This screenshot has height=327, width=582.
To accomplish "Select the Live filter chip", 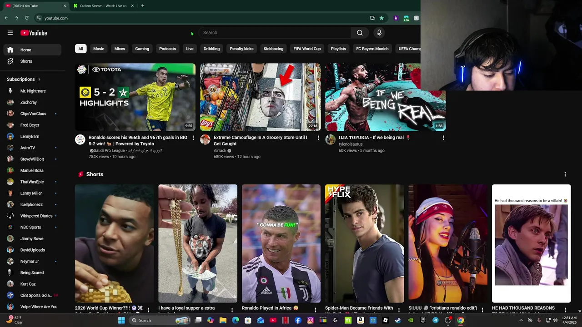I will click(x=190, y=49).
